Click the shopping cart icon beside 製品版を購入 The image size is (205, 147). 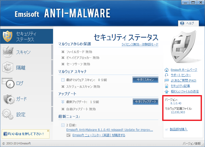tap(166, 130)
